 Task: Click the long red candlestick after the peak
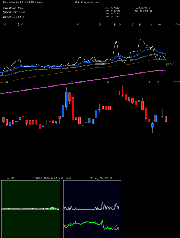coord(73,109)
